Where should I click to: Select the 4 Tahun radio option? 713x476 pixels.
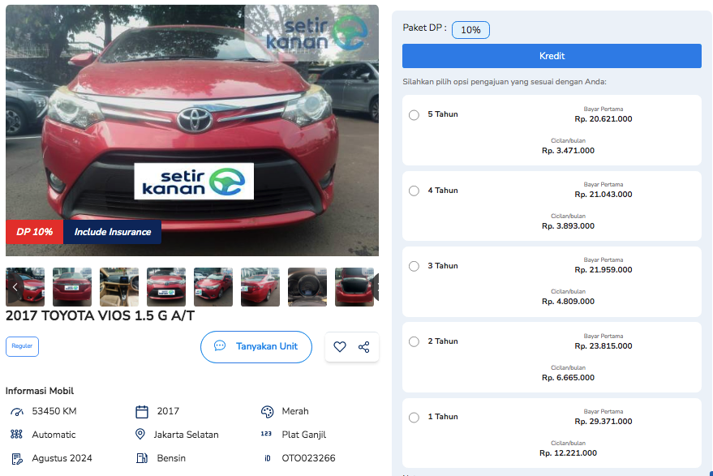click(414, 191)
